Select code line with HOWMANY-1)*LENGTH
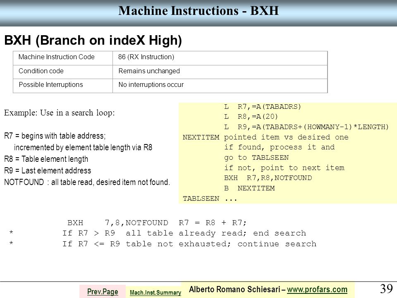Screen dimensions: 397x298 [x=306, y=127]
